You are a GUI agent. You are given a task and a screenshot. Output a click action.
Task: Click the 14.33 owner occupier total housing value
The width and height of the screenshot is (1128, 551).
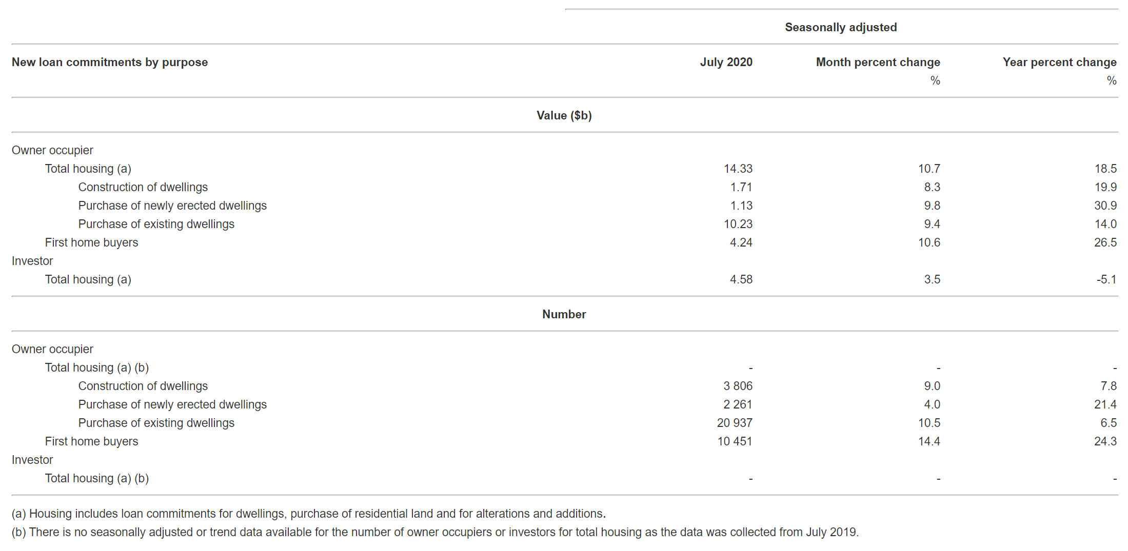(x=738, y=169)
